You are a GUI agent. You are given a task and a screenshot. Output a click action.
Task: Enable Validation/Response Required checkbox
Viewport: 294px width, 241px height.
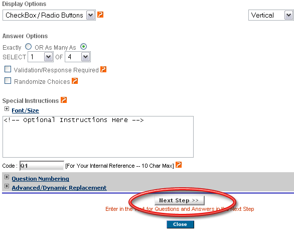pyautogui.click(x=8, y=69)
